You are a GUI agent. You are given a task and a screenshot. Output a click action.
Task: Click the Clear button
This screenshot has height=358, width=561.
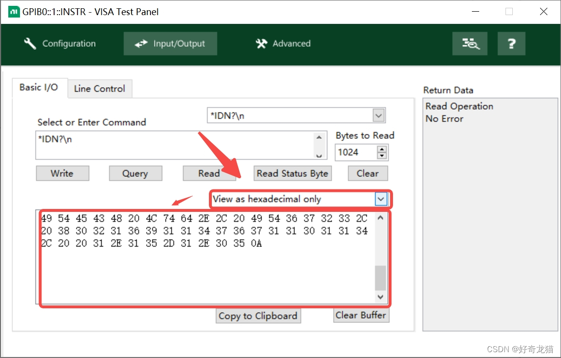368,173
